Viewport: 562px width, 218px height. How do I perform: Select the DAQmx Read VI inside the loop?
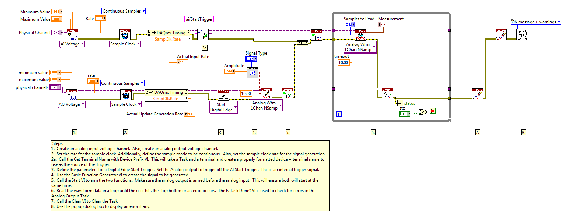(x=360, y=35)
